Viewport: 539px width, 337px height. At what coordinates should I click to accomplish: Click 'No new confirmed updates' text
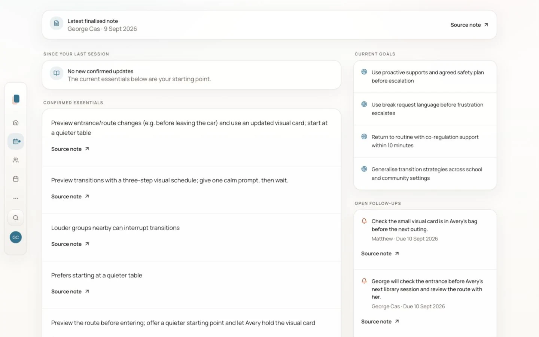[100, 71]
